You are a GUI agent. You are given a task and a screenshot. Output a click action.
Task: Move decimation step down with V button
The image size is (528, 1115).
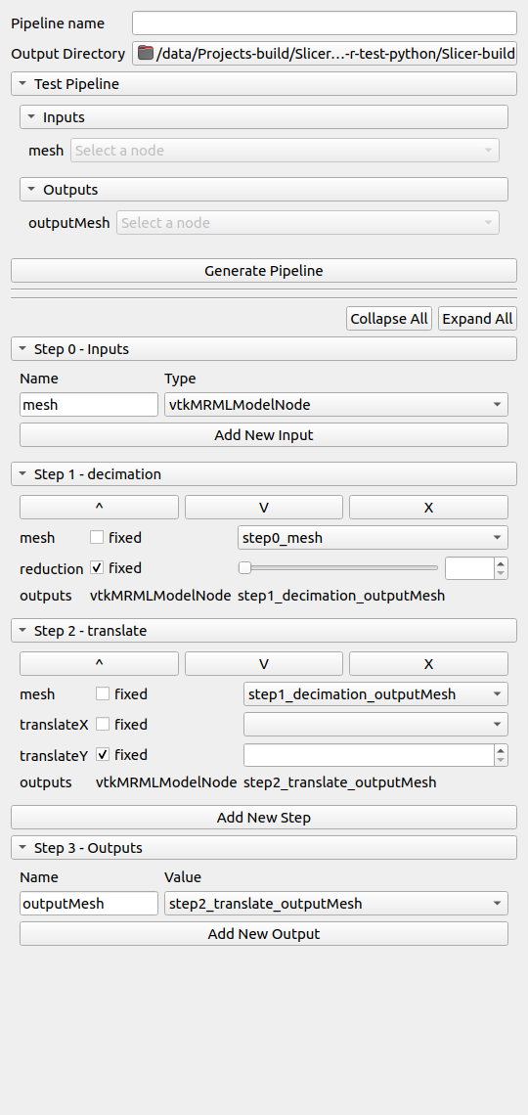pos(264,507)
